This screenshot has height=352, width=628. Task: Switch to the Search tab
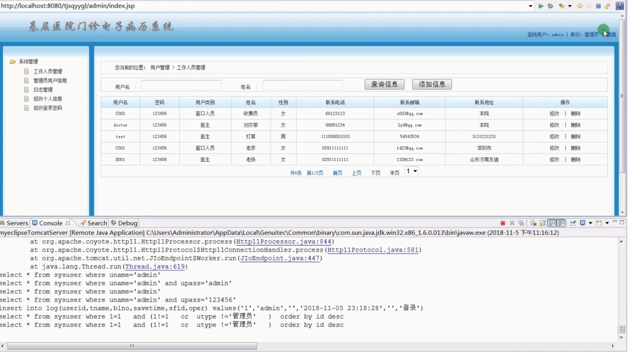(x=94, y=223)
